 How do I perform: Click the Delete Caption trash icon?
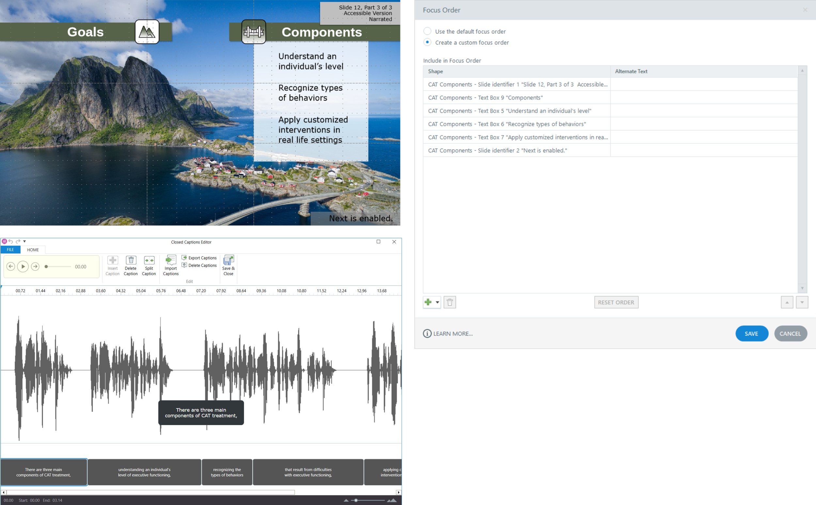tap(131, 260)
